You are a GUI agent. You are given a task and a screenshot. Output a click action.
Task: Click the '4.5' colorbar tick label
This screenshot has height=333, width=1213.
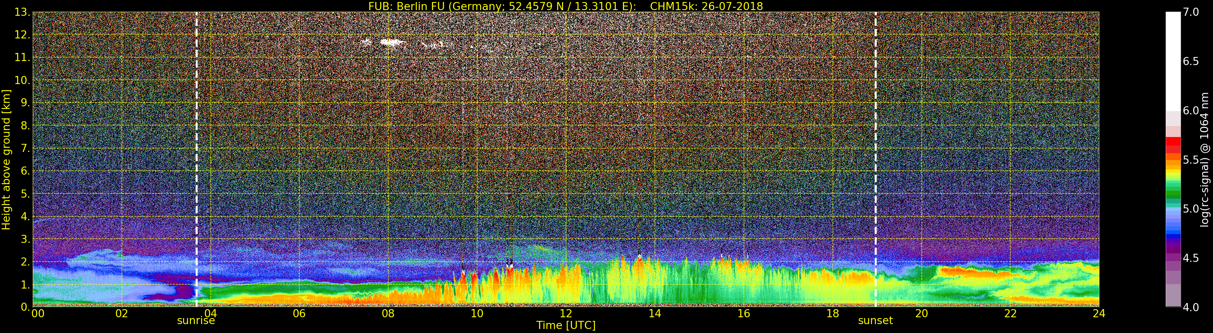click(x=1191, y=258)
